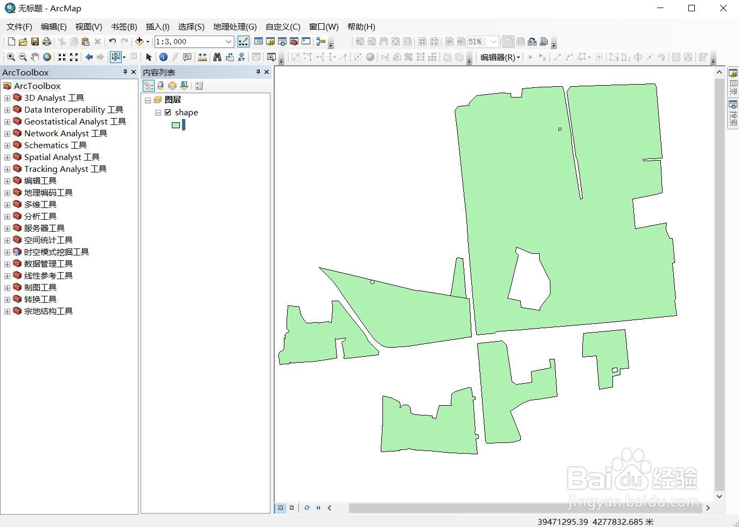
Task: Open the Identify tool
Action: pyautogui.click(x=163, y=57)
